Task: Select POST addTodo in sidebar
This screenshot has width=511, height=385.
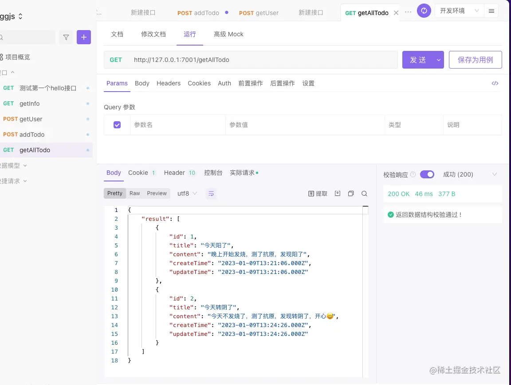Action: pos(46,135)
